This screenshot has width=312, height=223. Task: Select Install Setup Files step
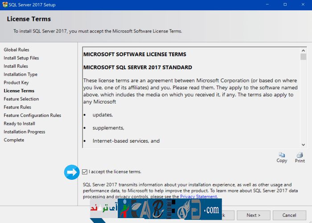(x=21, y=58)
